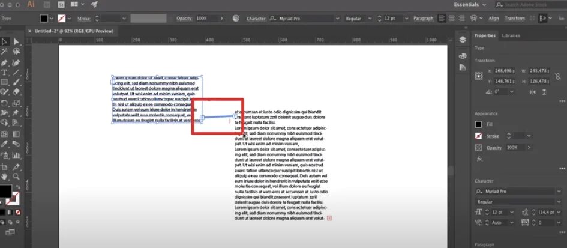This screenshot has width=567, height=248.
Task: Click the Recolor Artwork circle icon
Action: pos(236,18)
